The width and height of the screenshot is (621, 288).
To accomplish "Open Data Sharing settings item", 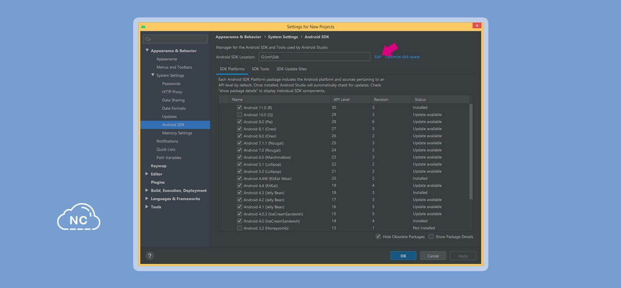I will [173, 100].
